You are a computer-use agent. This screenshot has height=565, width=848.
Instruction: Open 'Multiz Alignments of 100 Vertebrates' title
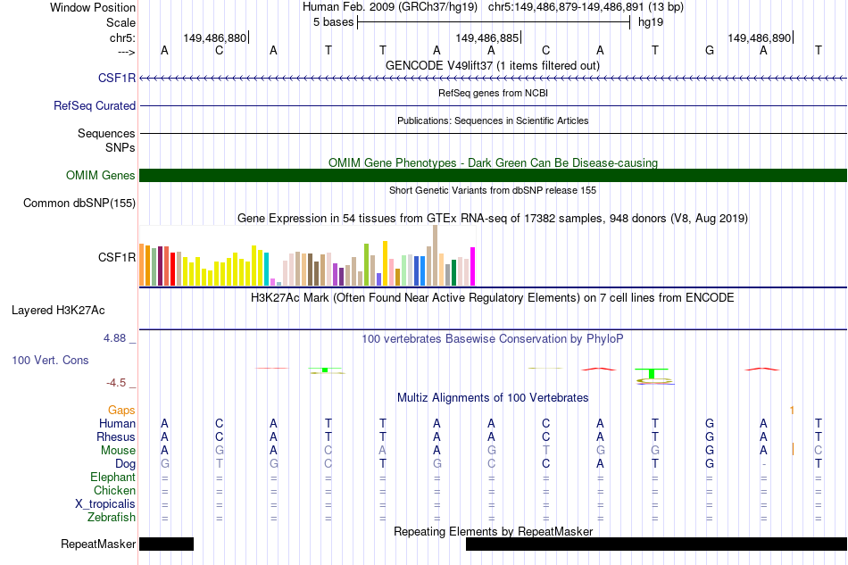[x=493, y=398]
